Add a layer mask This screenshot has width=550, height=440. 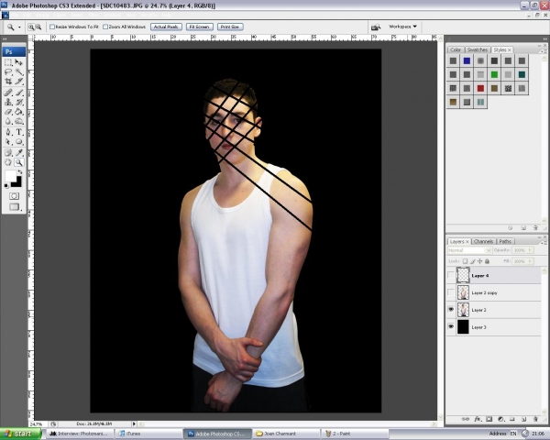(x=489, y=419)
